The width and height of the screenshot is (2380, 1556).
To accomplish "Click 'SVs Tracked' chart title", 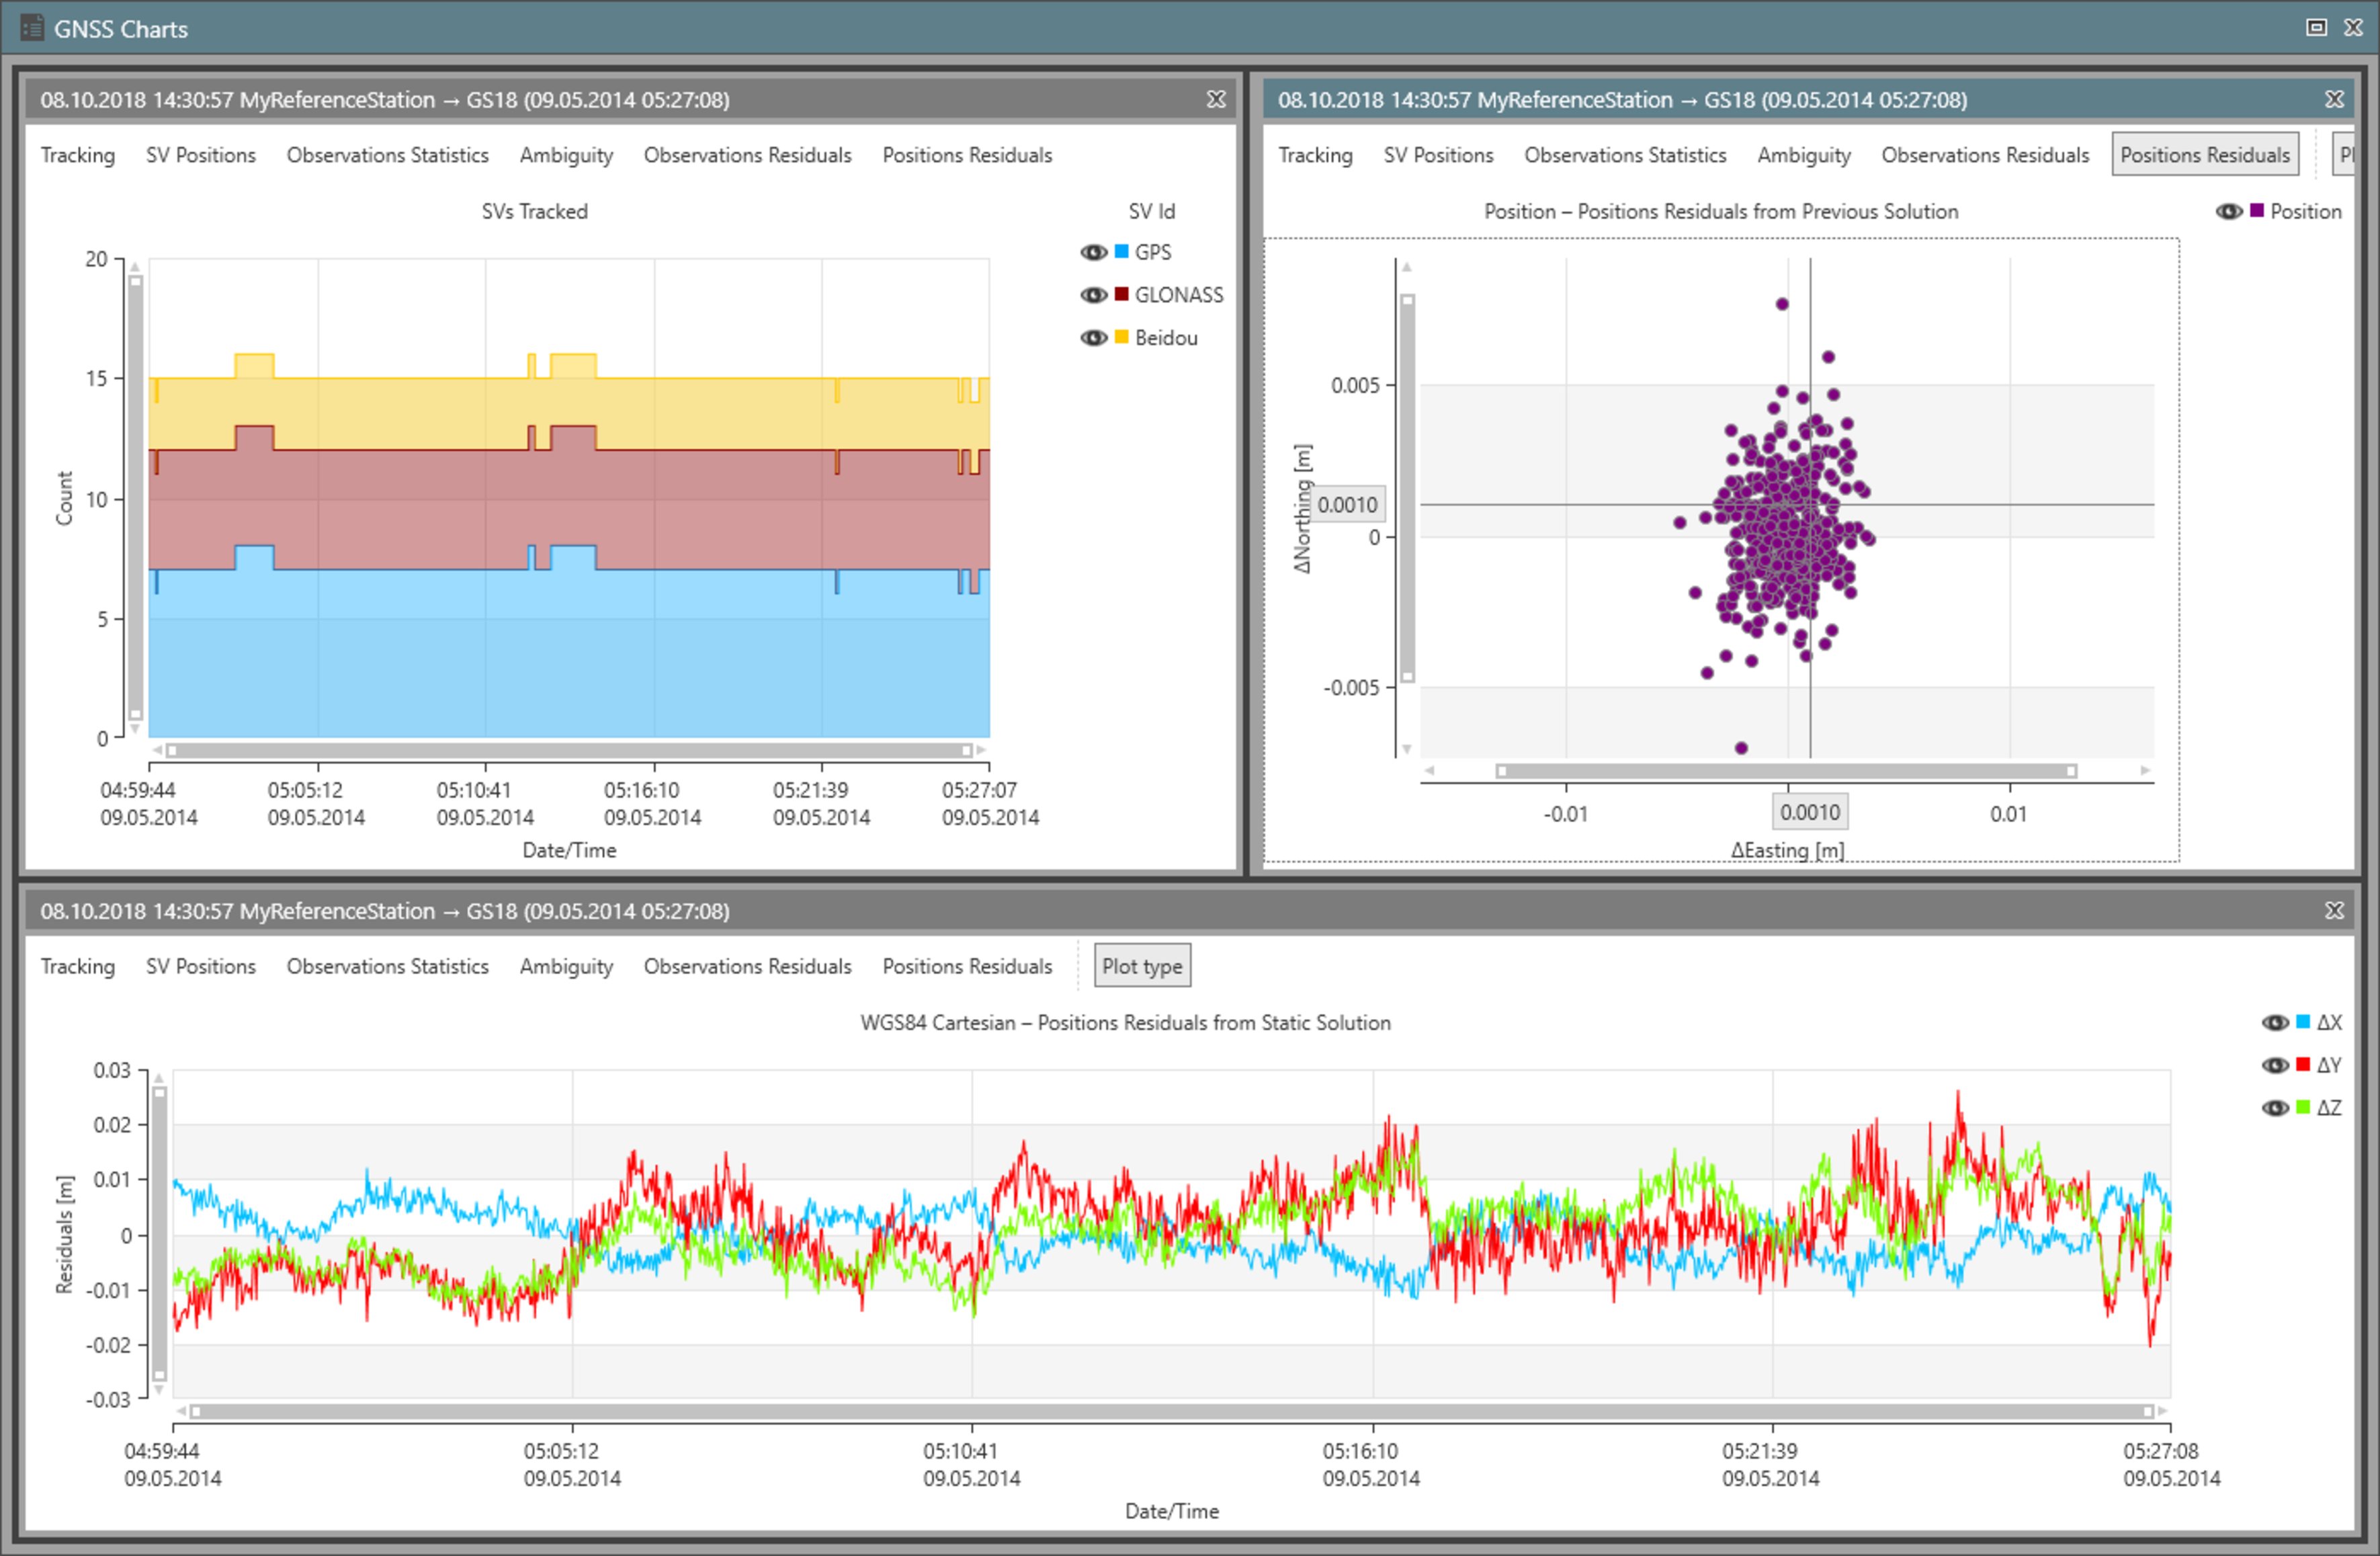I will (535, 211).
